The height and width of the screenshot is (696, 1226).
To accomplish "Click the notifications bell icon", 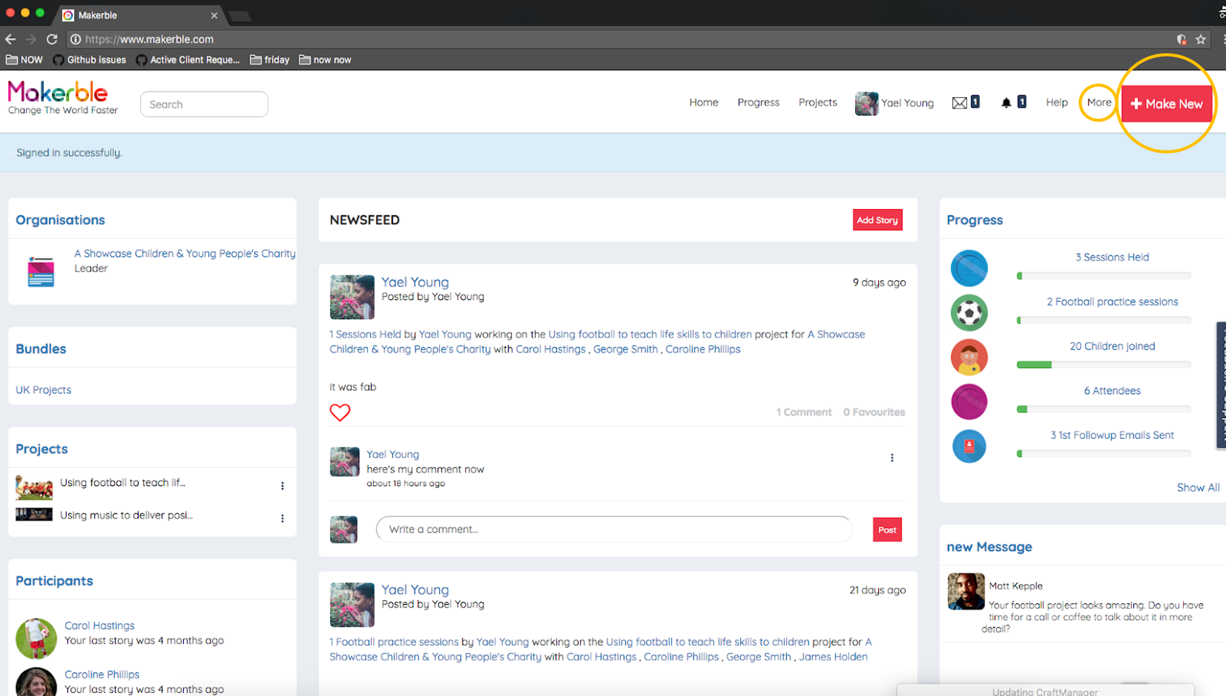I will pos(1006,103).
